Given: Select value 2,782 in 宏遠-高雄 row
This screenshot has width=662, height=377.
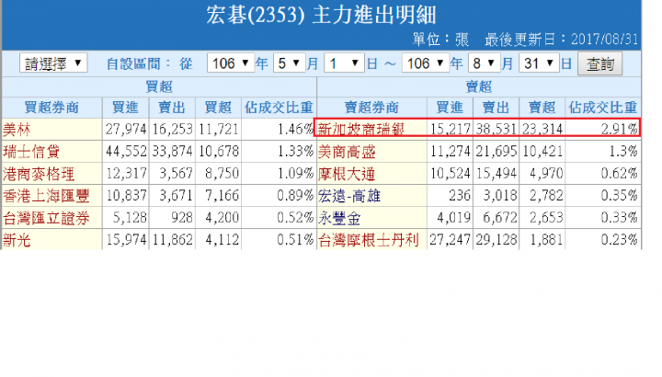Looking at the screenshot, I should point(546,195).
